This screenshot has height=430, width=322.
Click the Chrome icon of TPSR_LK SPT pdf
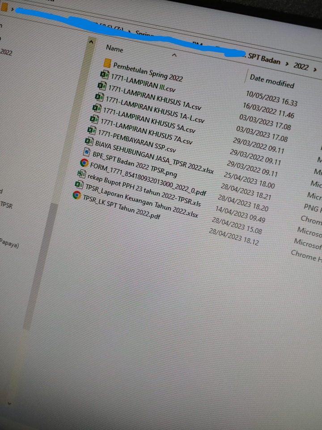tap(76, 195)
